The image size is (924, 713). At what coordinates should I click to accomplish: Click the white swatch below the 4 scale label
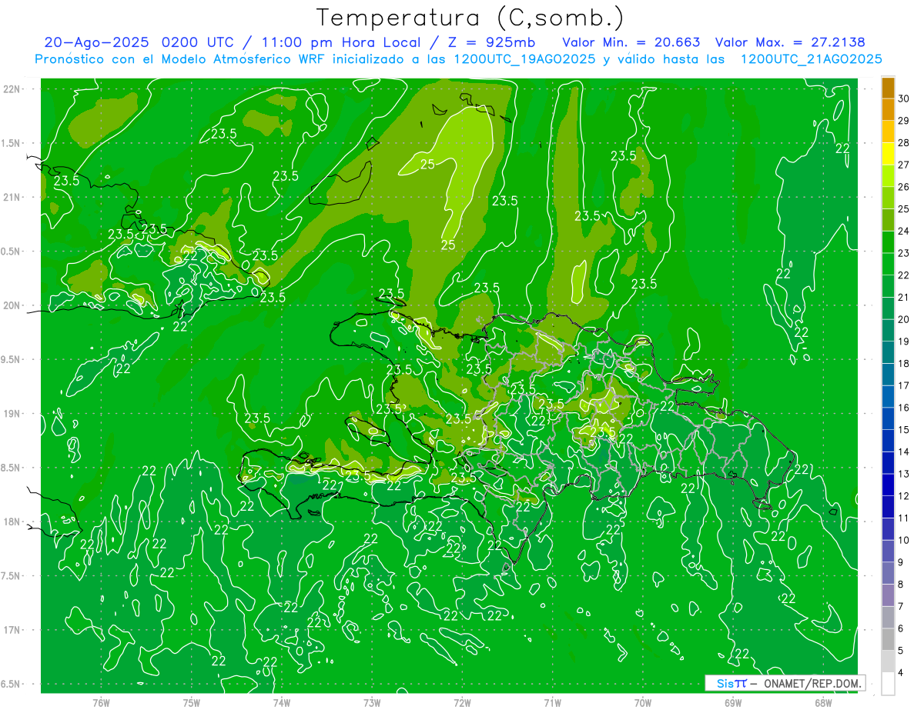[888, 683]
